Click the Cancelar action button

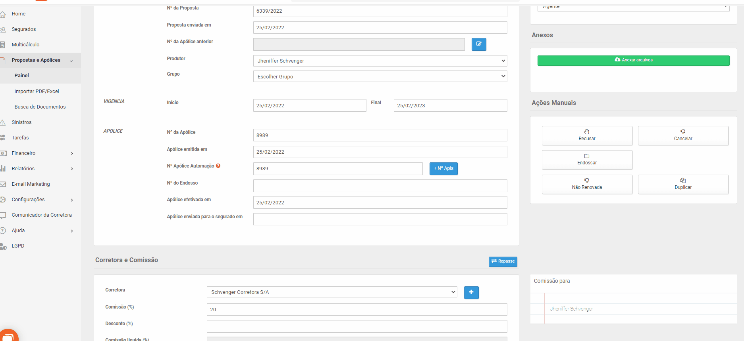coord(683,135)
